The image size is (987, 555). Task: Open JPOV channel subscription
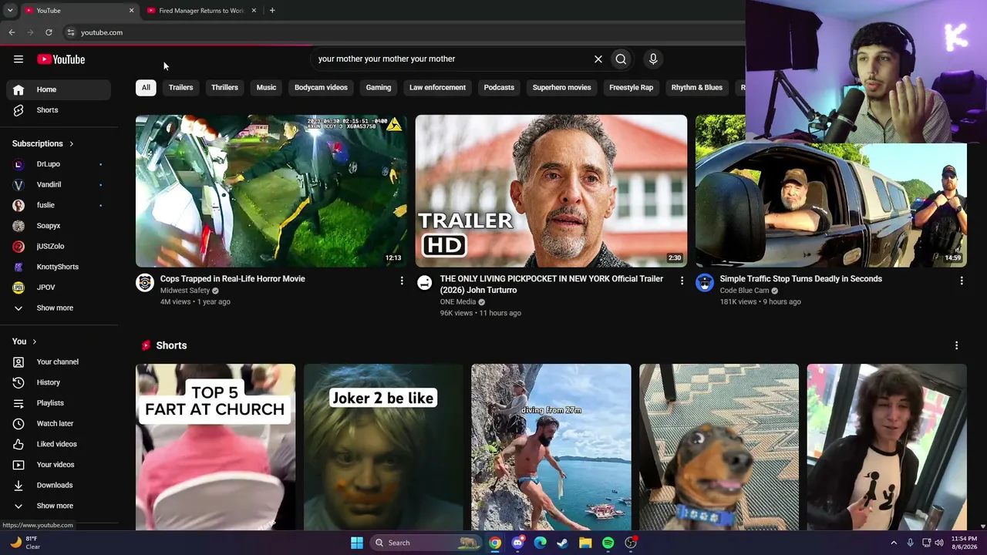59,288
